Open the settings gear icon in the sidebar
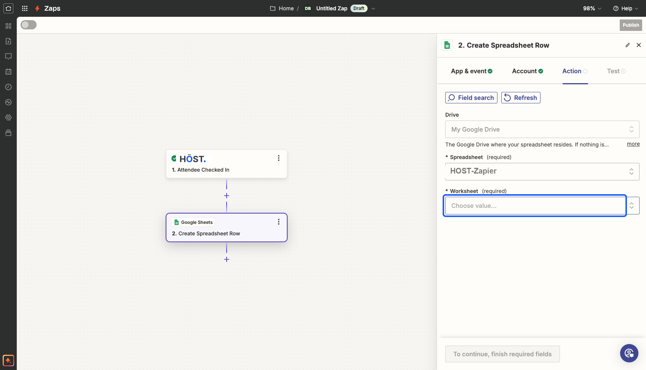 (8, 117)
